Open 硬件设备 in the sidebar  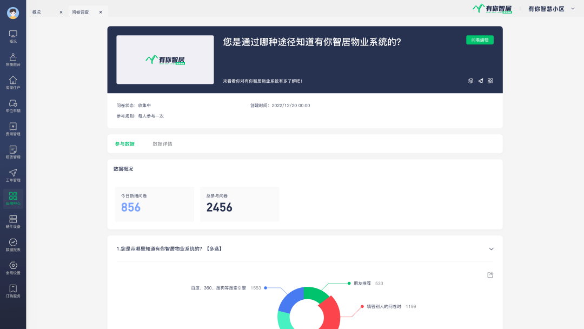[13, 222]
